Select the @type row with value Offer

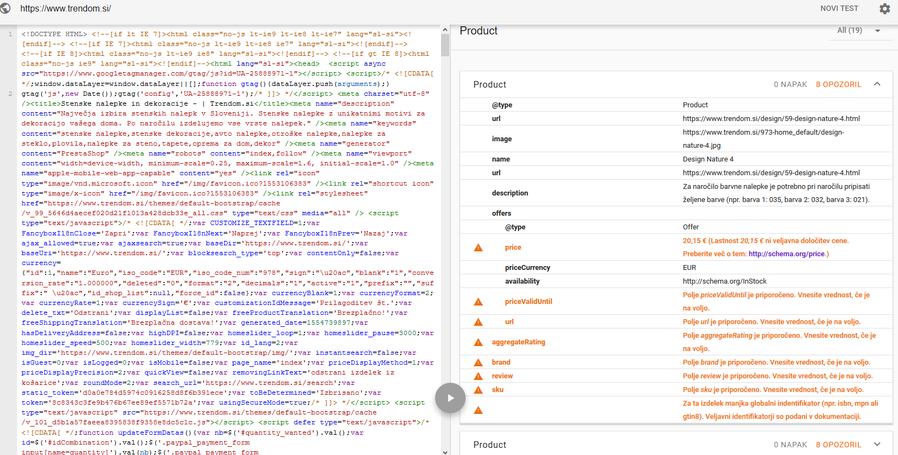tap(676, 227)
